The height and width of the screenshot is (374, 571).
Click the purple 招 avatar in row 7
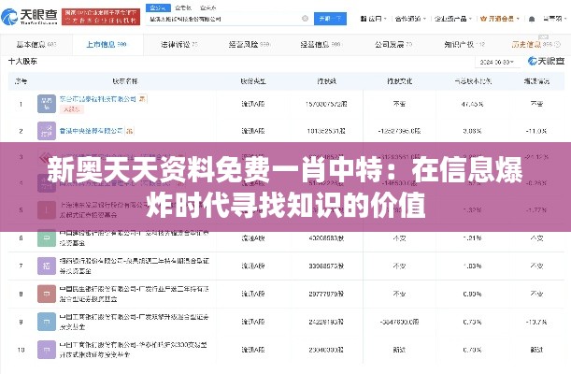[x=47, y=266]
